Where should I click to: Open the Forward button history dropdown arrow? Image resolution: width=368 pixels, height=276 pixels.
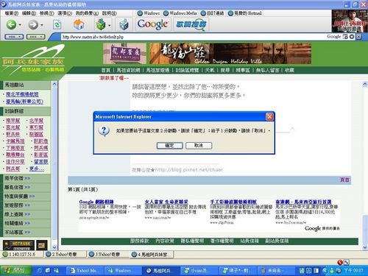pos(42,25)
